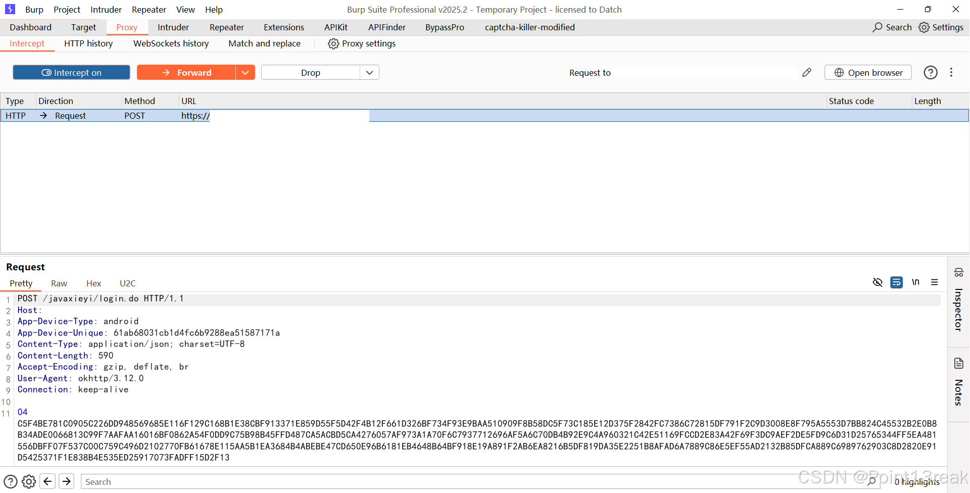Click 'POST /javaxieyi/login.do' request line
The image size is (970, 493).
[x=101, y=299]
